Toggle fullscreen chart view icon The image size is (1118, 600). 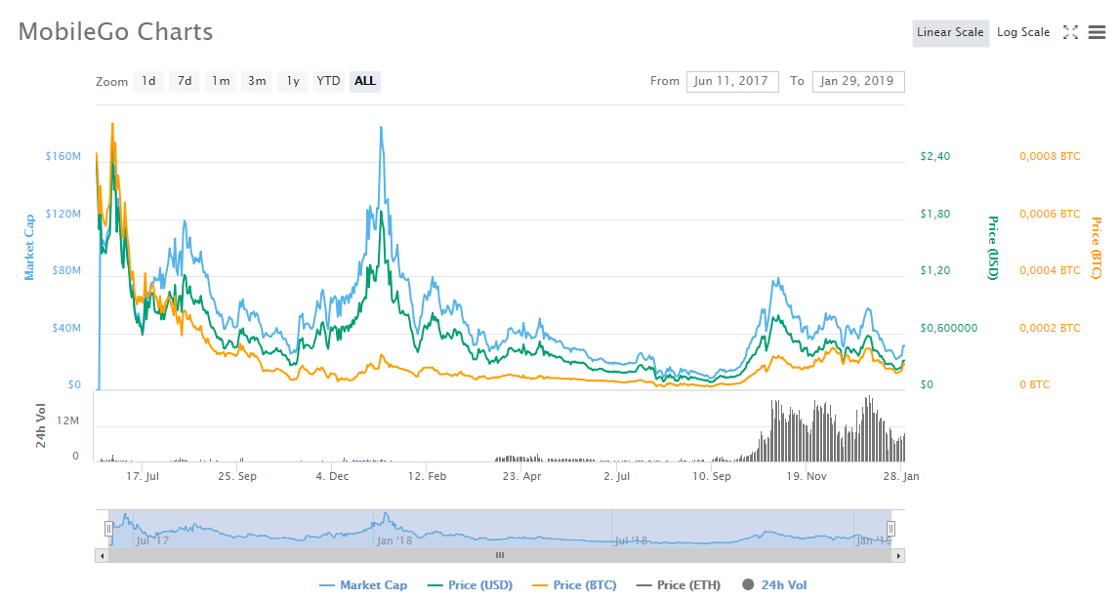coord(1070,32)
